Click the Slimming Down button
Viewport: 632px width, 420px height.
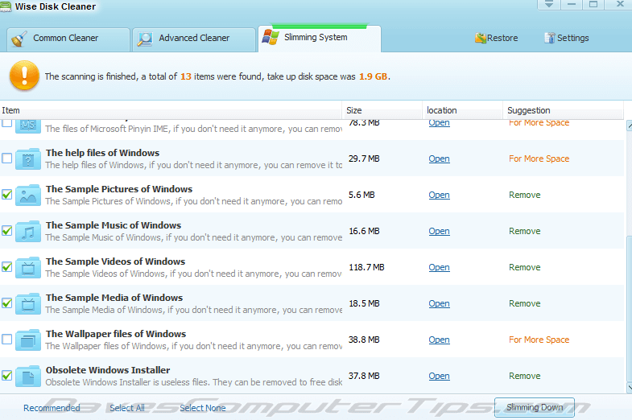[535, 407]
